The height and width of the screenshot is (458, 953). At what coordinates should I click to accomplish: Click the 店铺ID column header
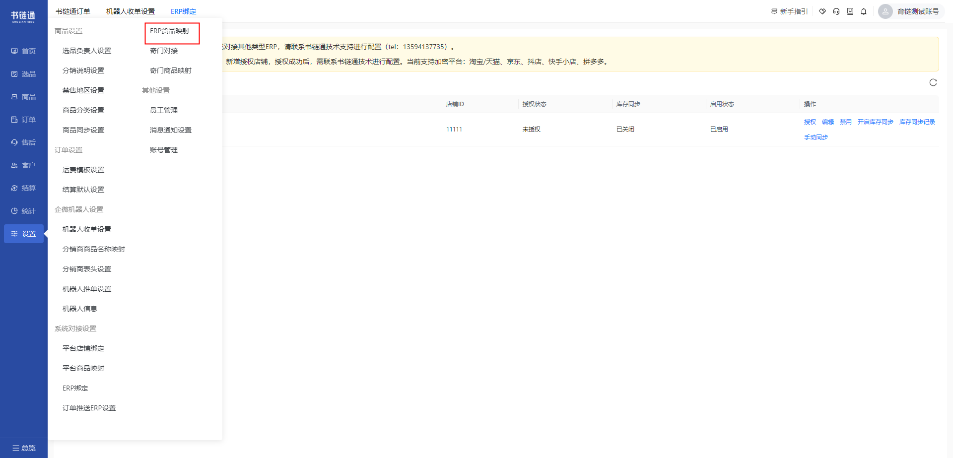(455, 104)
